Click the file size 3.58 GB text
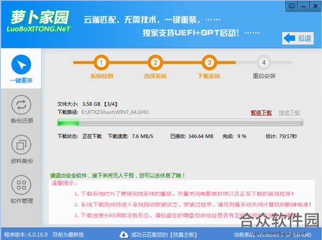Viewport: 322px width, 240px height. [91, 104]
